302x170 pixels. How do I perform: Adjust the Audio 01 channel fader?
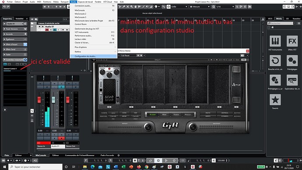53,100
